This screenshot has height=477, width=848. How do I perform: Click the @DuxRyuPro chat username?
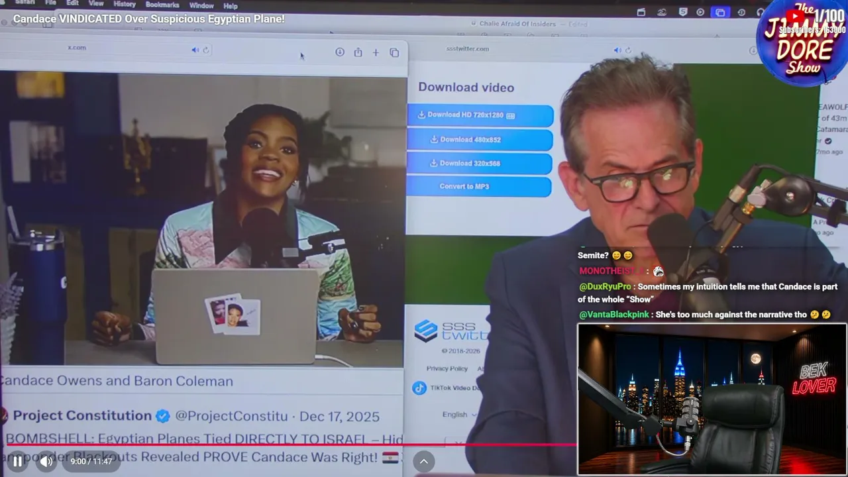(x=605, y=287)
